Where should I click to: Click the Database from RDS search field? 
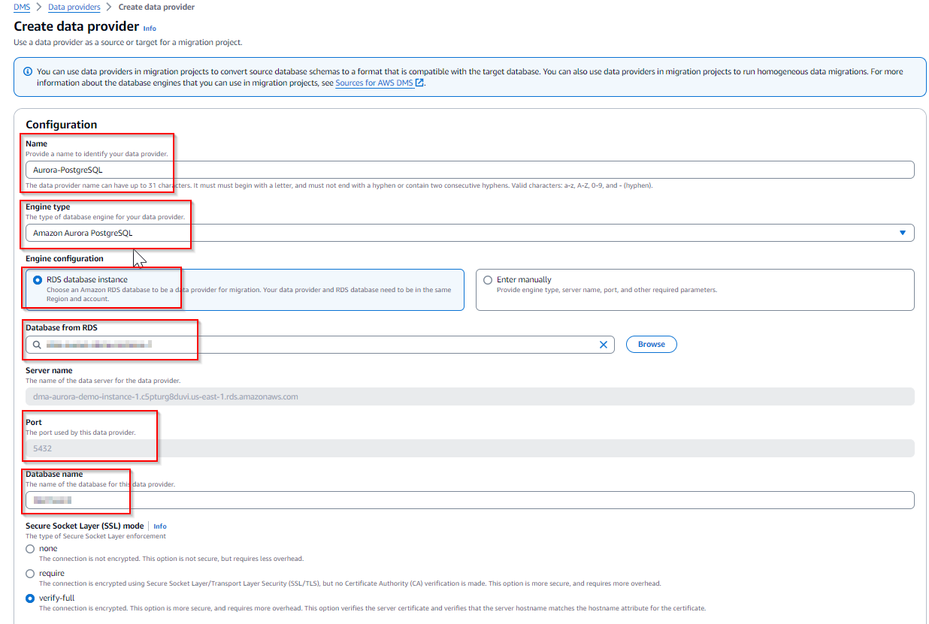click(319, 345)
